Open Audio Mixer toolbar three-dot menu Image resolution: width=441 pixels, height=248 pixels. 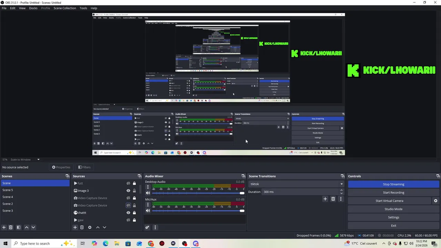155,227
